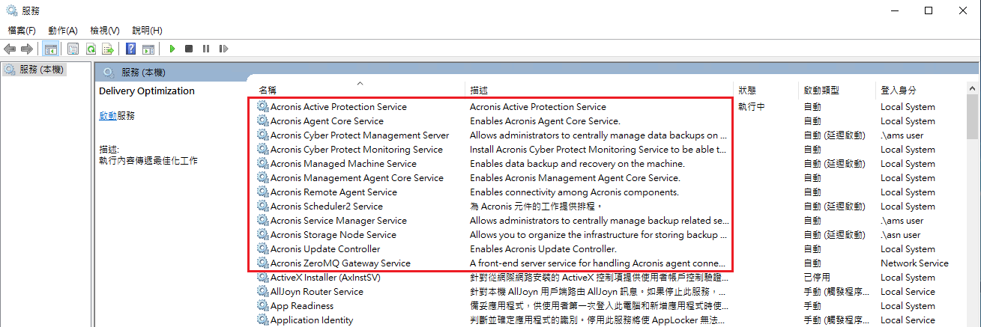Open Help via the blue question mark icon
The image size is (981, 327).
pos(130,49)
